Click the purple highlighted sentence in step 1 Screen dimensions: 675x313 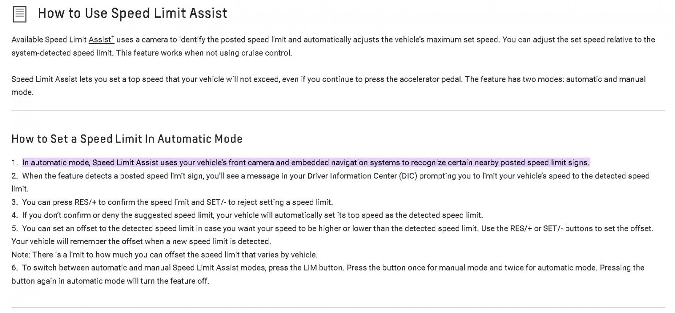pos(306,163)
